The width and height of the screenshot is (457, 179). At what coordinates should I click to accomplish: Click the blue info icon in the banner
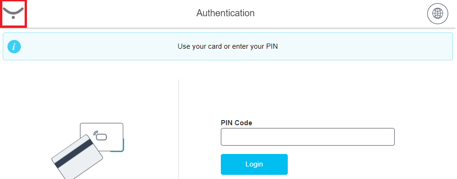14,46
